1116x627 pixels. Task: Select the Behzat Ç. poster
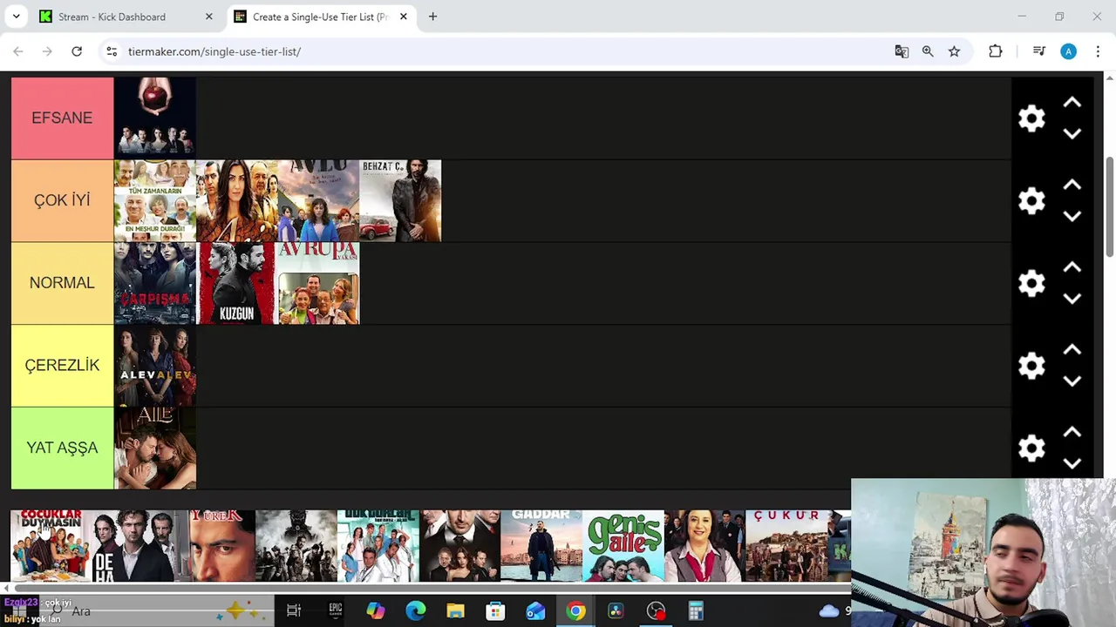pyautogui.click(x=401, y=200)
